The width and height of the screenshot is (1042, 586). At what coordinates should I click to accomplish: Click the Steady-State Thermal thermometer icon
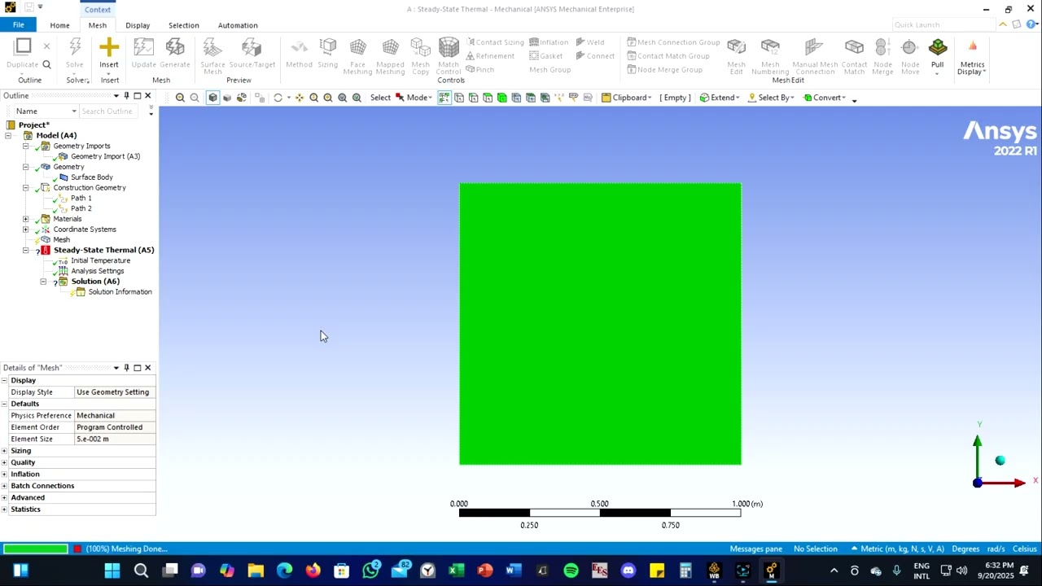point(46,251)
